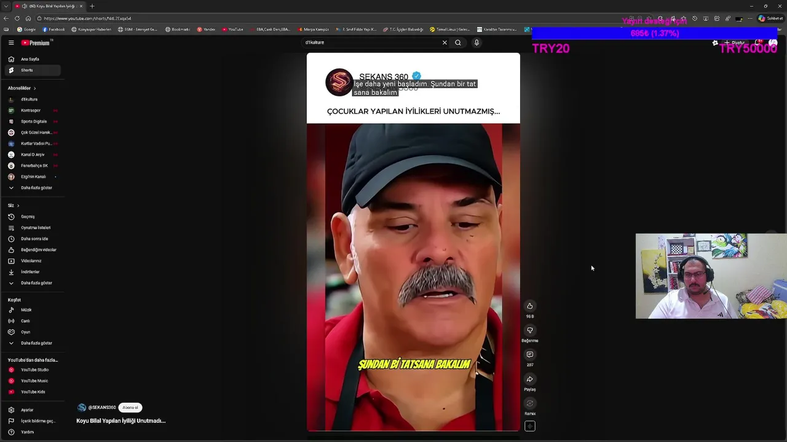Go back in the browser
This screenshot has width=787, height=442.
coord(6,18)
